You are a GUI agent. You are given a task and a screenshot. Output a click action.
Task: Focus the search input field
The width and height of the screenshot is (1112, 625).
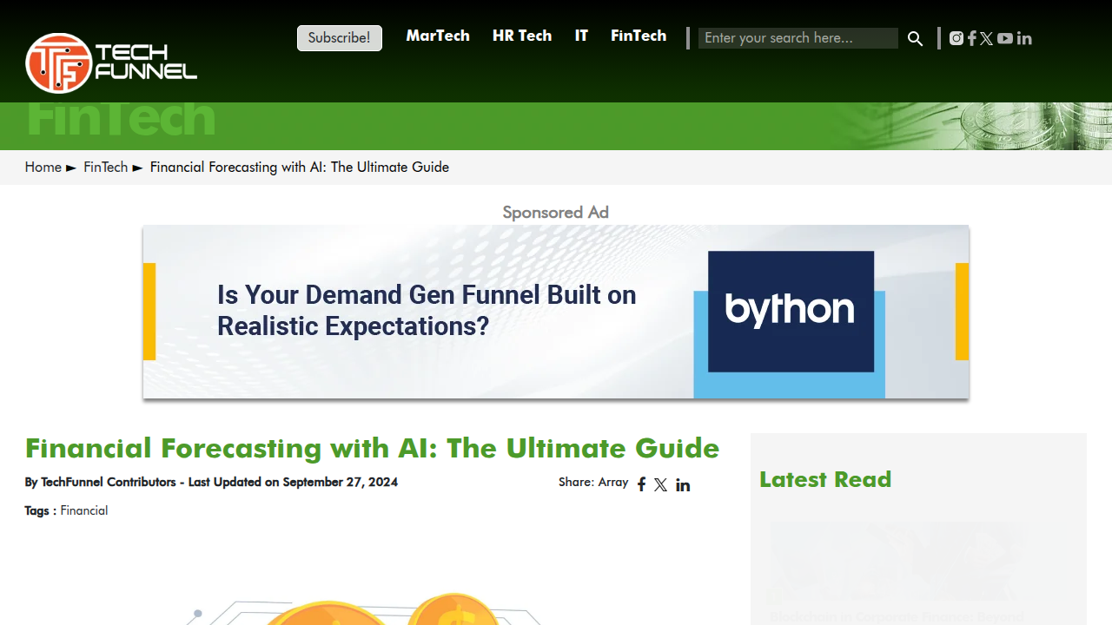(798, 38)
